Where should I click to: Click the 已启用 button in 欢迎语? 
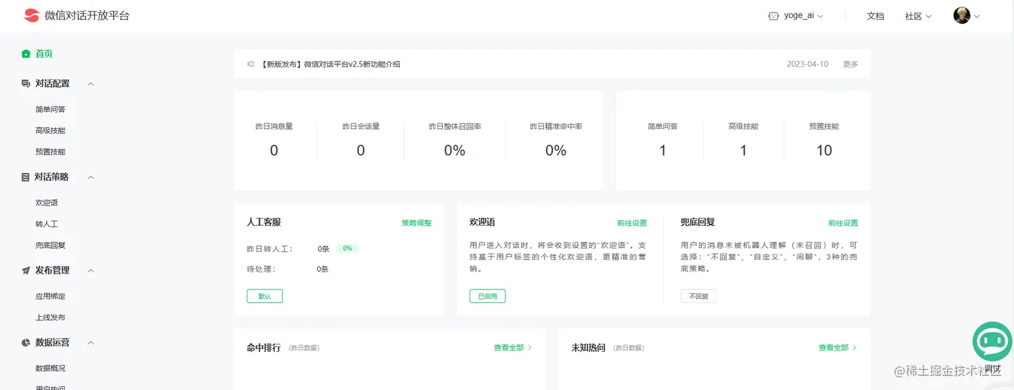click(488, 296)
